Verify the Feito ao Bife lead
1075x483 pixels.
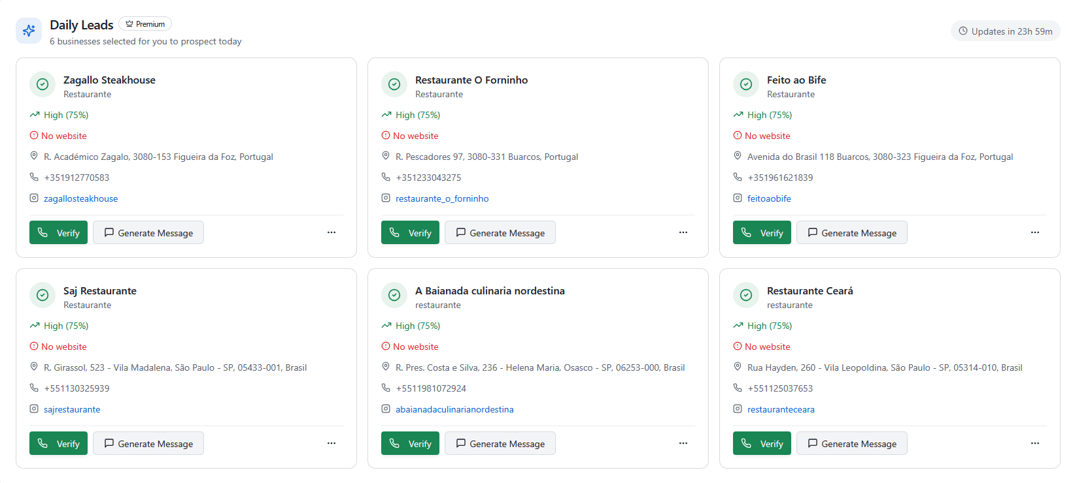point(762,232)
